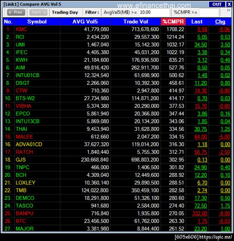Click row number 18 for GJS

tap(8, 160)
